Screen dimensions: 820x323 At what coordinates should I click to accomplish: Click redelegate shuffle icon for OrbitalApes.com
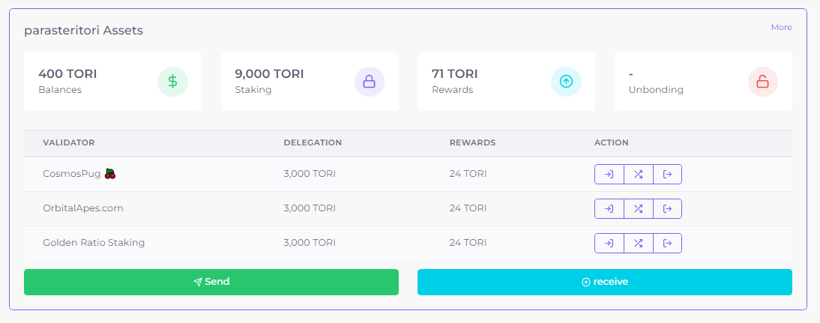pyautogui.click(x=638, y=208)
